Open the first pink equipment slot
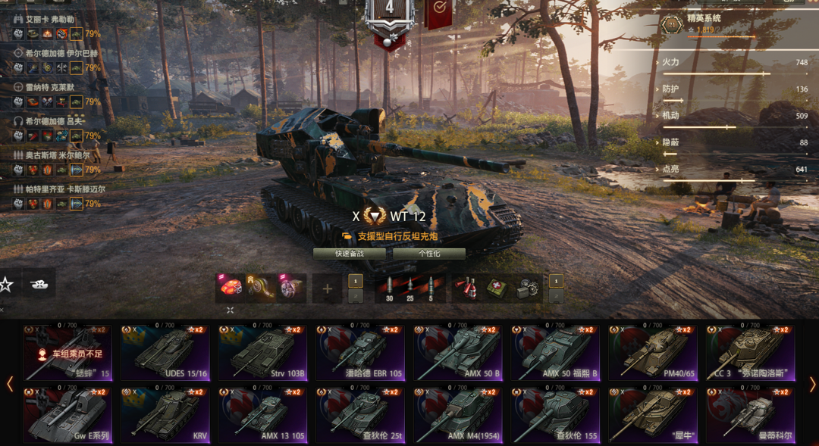Image resolution: width=819 pixels, height=446 pixels. (231, 288)
